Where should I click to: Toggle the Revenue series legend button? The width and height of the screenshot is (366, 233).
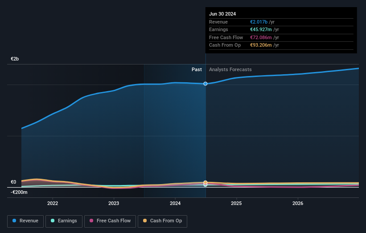click(x=25, y=221)
